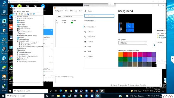Click Device Manager horizontal scrollbar
This screenshot has width=174, height=98.
(x=27, y=82)
